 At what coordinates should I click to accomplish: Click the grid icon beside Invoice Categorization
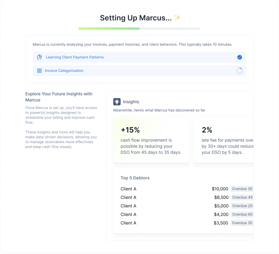(39, 71)
